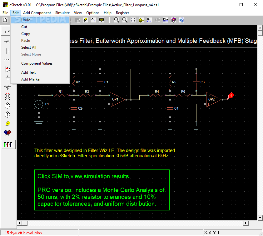Open the Simulate menu

tap(62, 13)
